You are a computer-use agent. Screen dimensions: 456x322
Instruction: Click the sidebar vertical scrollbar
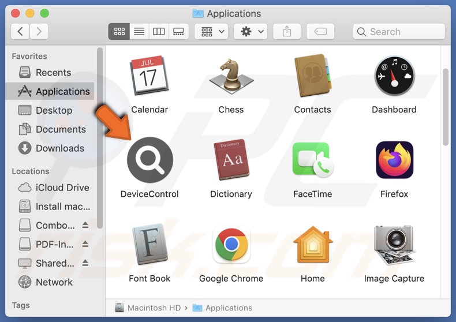pos(100,138)
